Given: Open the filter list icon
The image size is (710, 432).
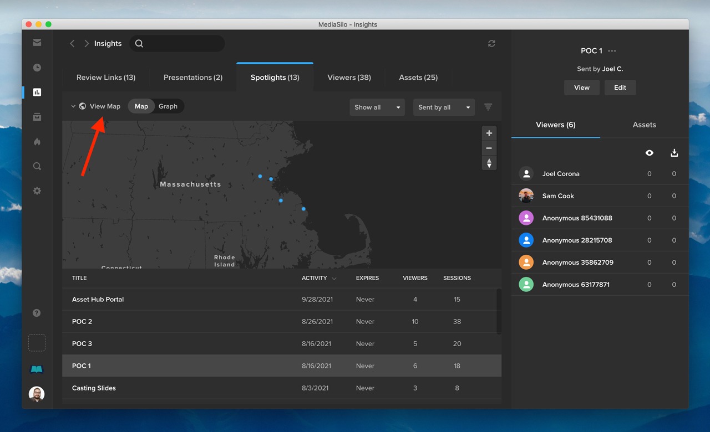Looking at the screenshot, I should [x=488, y=107].
